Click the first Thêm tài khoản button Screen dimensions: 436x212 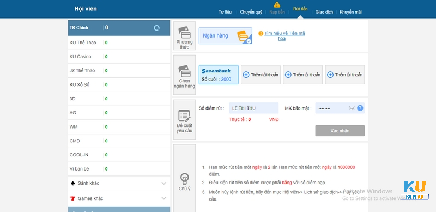point(261,75)
